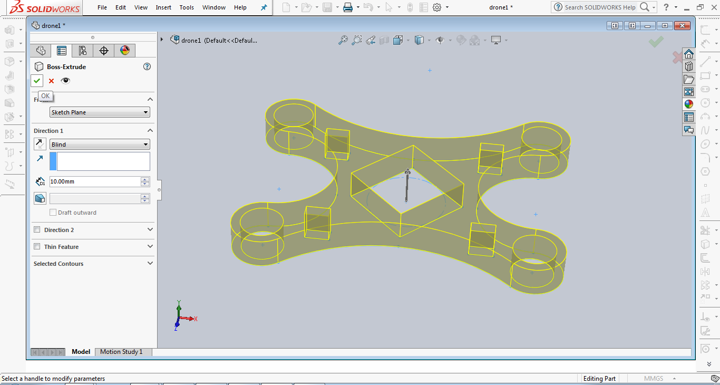Increase depth with the spinner up arrow

coord(145,179)
